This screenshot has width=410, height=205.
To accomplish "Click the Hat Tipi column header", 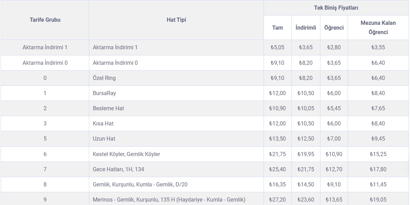I will point(176,20).
